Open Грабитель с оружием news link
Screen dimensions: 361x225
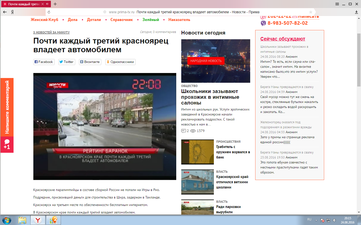point(233,152)
